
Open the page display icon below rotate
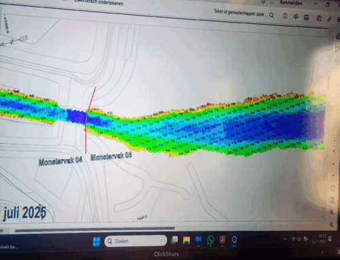click(x=333, y=200)
